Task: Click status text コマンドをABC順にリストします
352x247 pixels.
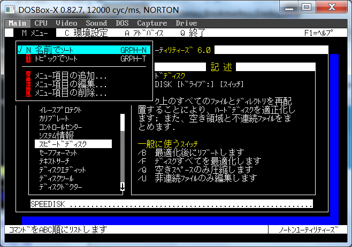Action: (58, 229)
